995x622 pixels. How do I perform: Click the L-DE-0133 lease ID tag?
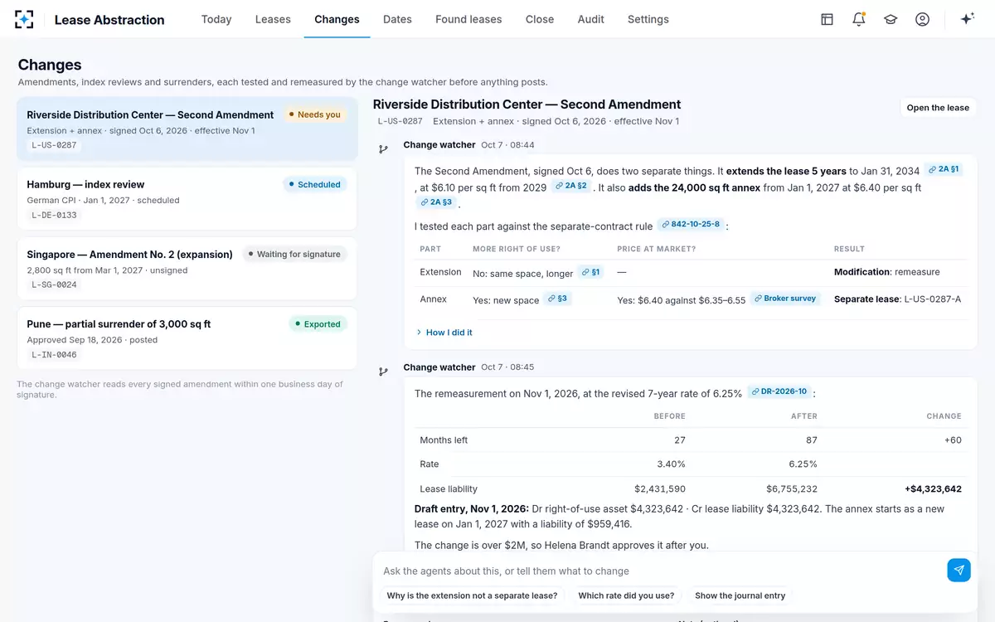click(54, 215)
